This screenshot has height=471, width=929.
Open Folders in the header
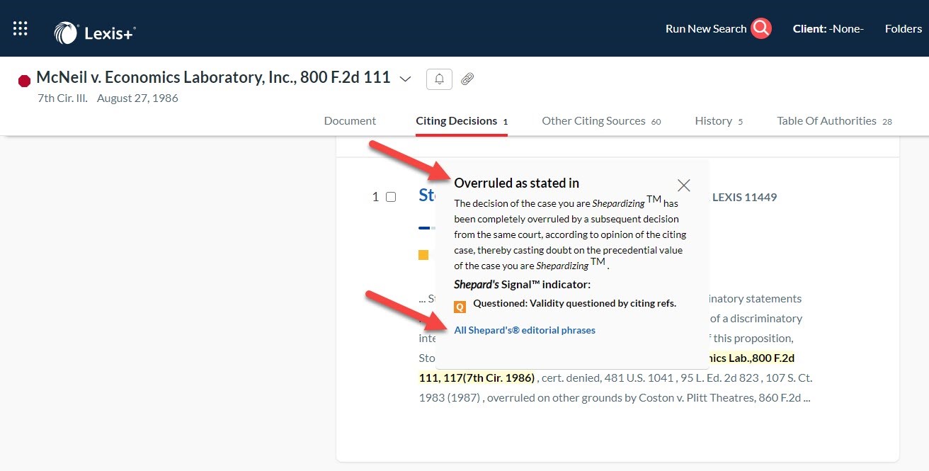[x=904, y=28]
